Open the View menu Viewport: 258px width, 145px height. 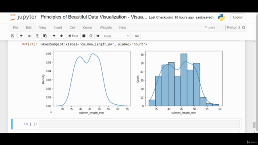pos(43,27)
